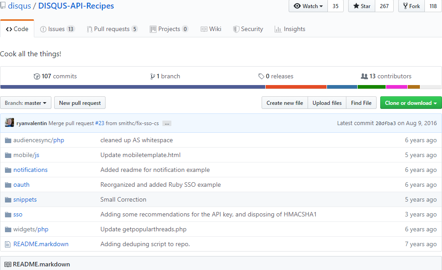This screenshot has height=270, width=442.
Task: View the 13 contributors link
Action: [386, 76]
